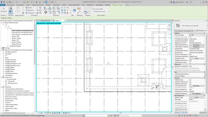
Task: Select the Rotate tool
Action: click(54, 12)
